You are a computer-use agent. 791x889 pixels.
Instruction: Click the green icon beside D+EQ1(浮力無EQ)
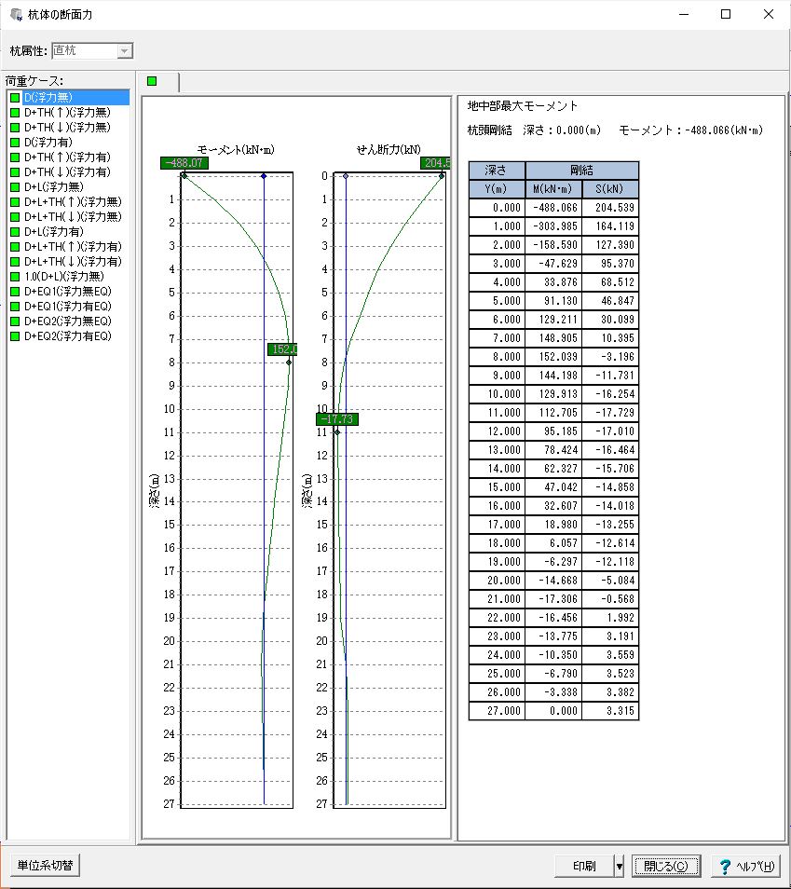[x=15, y=291]
